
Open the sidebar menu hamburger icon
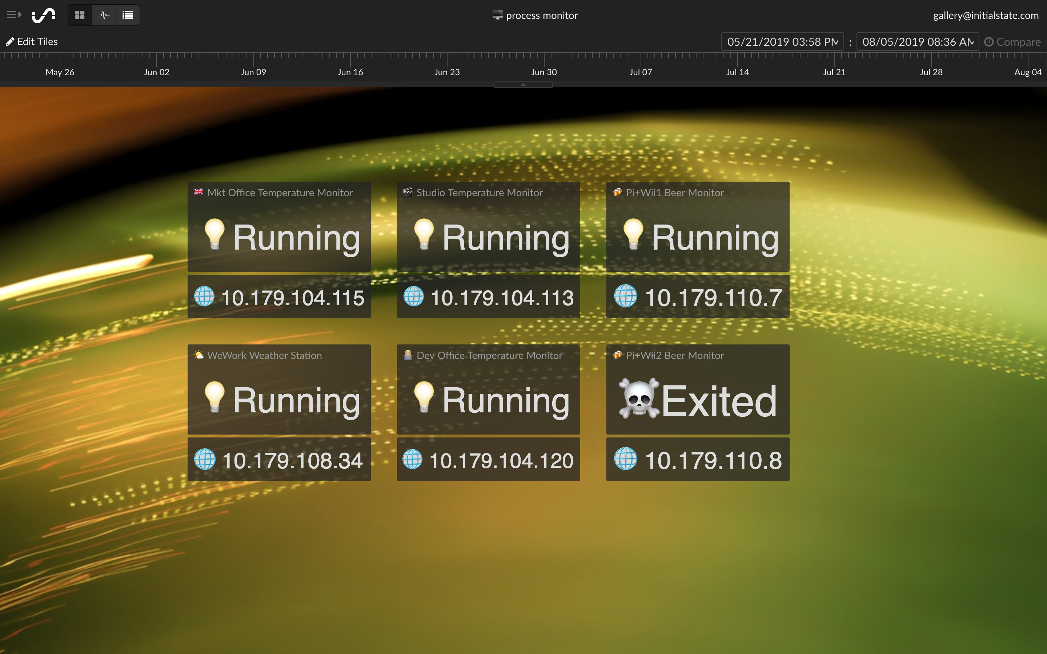pyautogui.click(x=14, y=15)
